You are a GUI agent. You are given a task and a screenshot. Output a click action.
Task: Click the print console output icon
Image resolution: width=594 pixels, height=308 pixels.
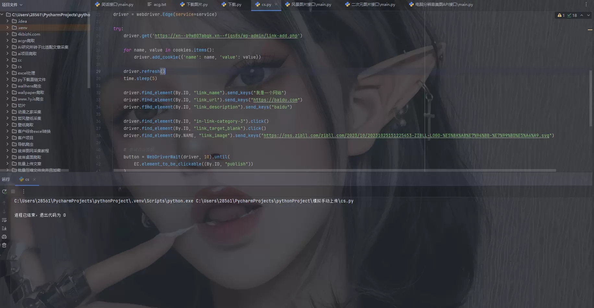click(4, 237)
